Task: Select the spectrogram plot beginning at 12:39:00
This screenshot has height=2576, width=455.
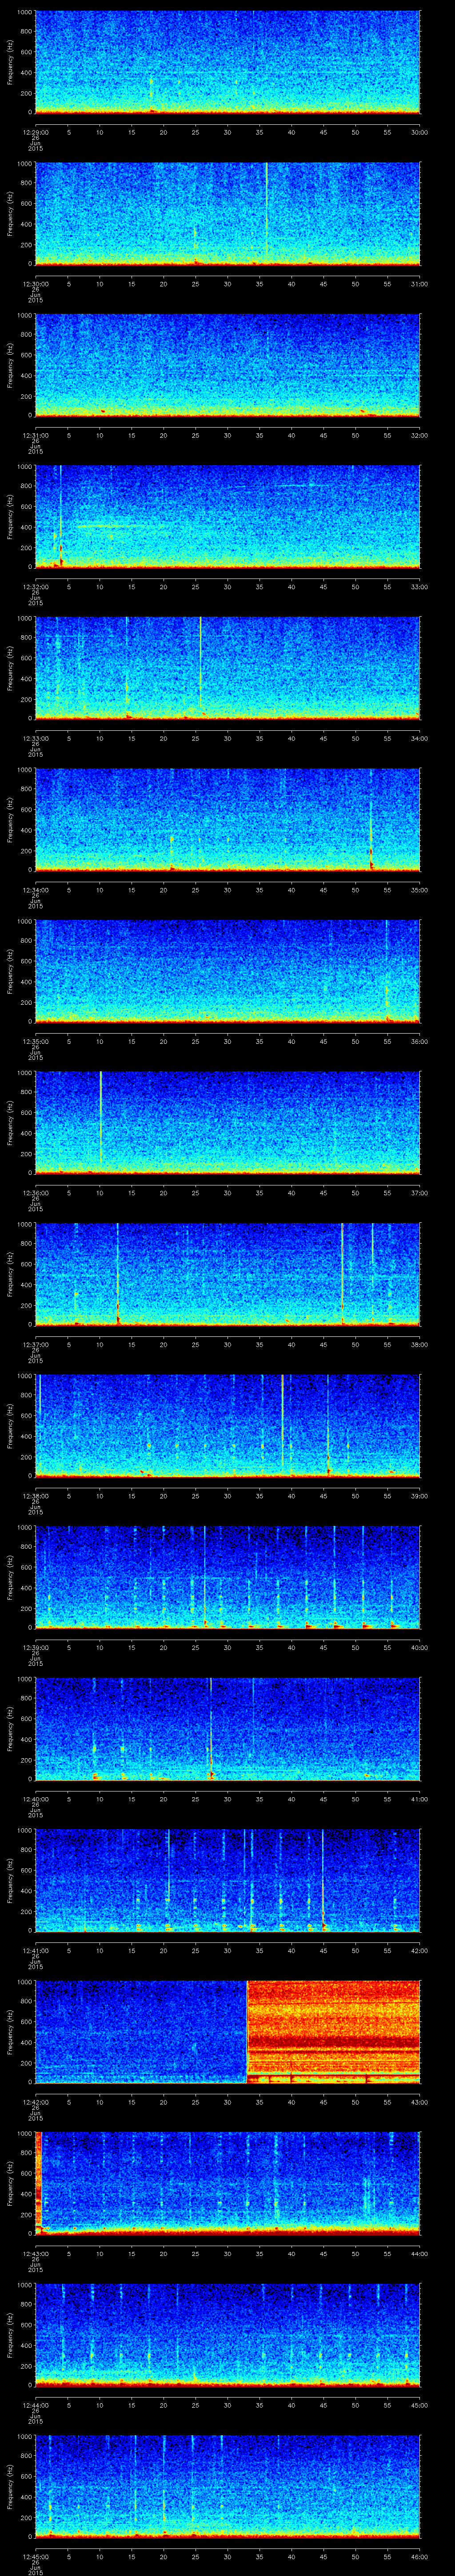Action: pos(228,1577)
